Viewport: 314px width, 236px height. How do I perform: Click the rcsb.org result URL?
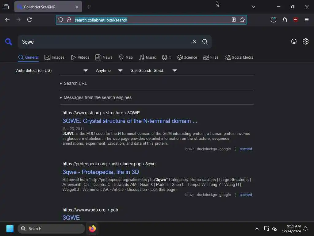click(101, 113)
